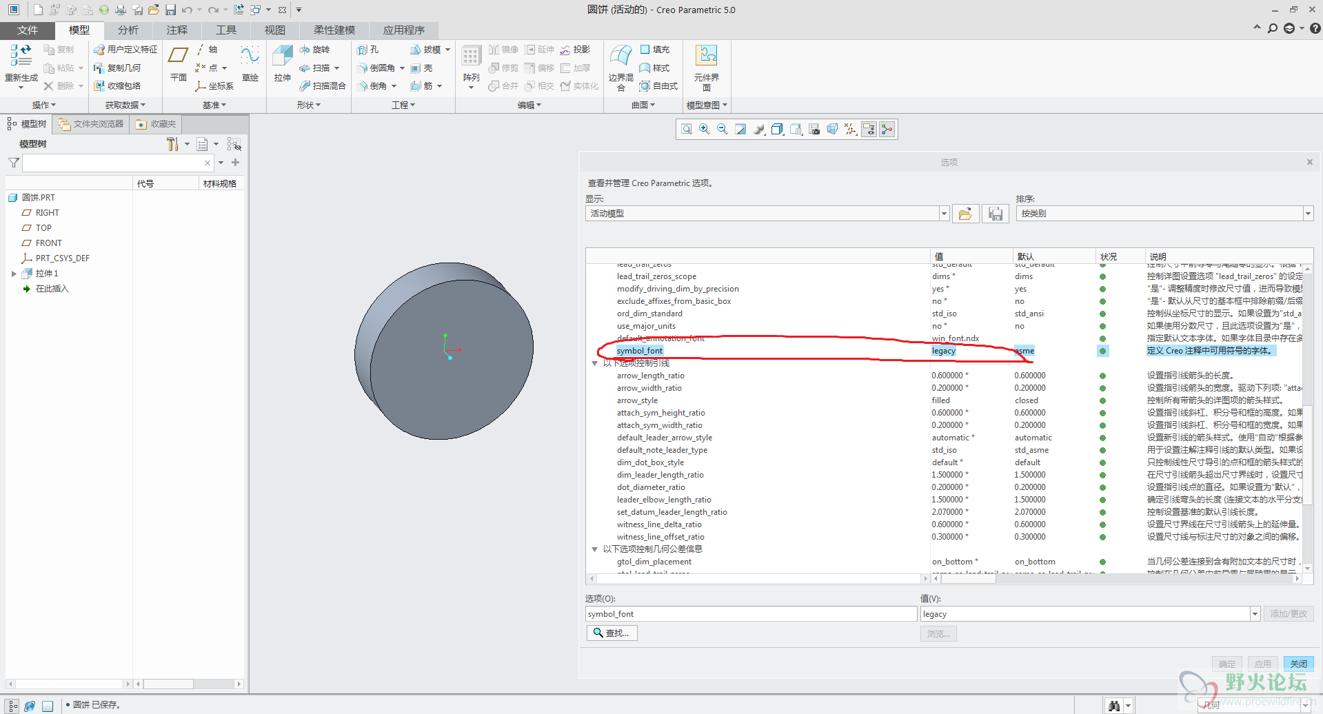Close the 选项 dialog with the X

click(x=1310, y=162)
